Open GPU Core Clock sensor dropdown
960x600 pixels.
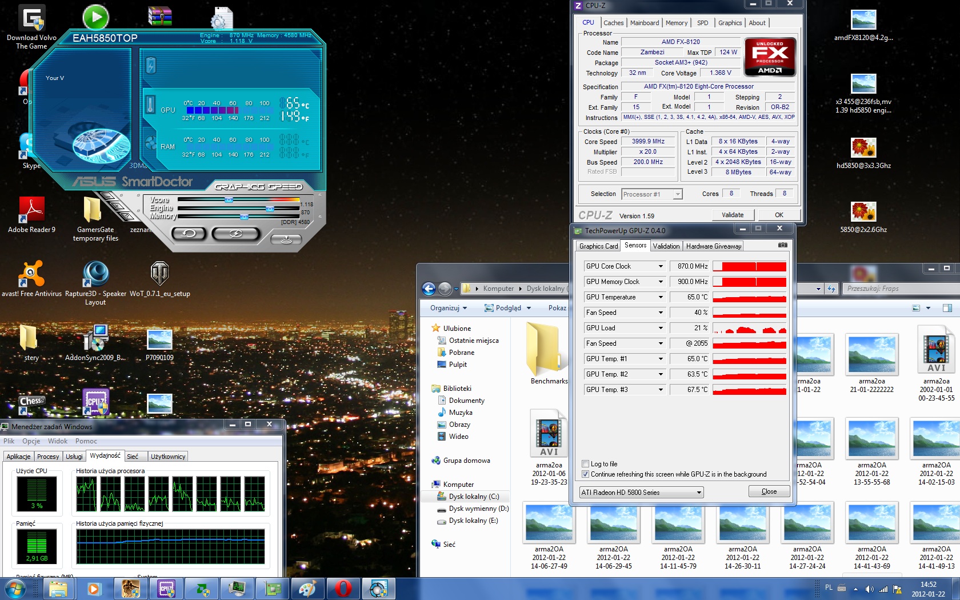(x=661, y=266)
